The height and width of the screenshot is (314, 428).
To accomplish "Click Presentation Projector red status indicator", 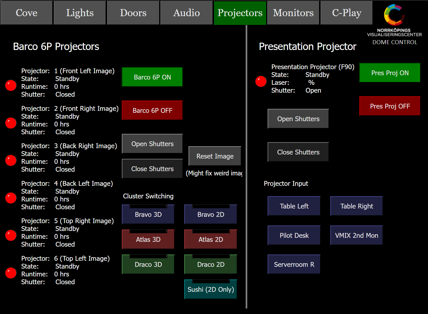I will [261, 81].
